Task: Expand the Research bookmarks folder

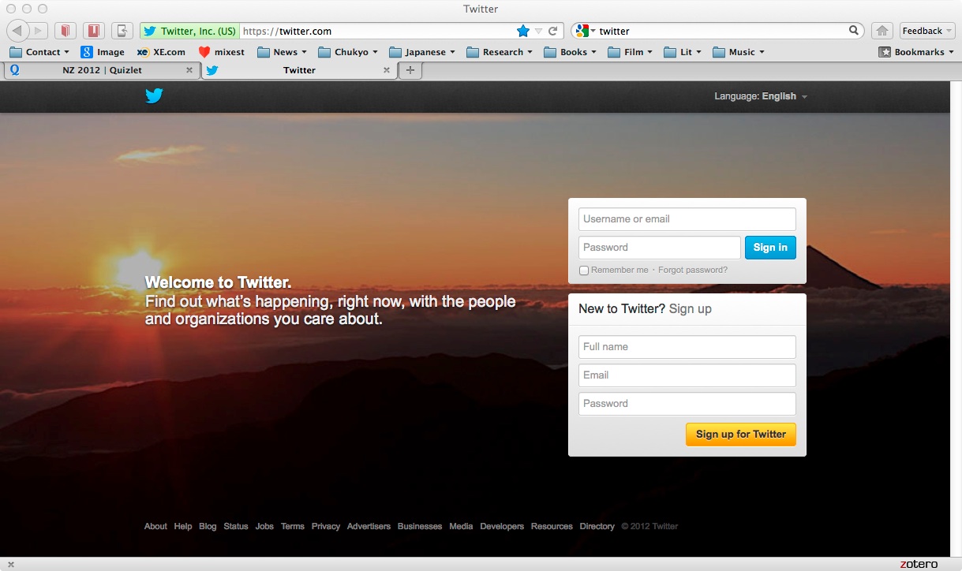Action: (x=500, y=52)
